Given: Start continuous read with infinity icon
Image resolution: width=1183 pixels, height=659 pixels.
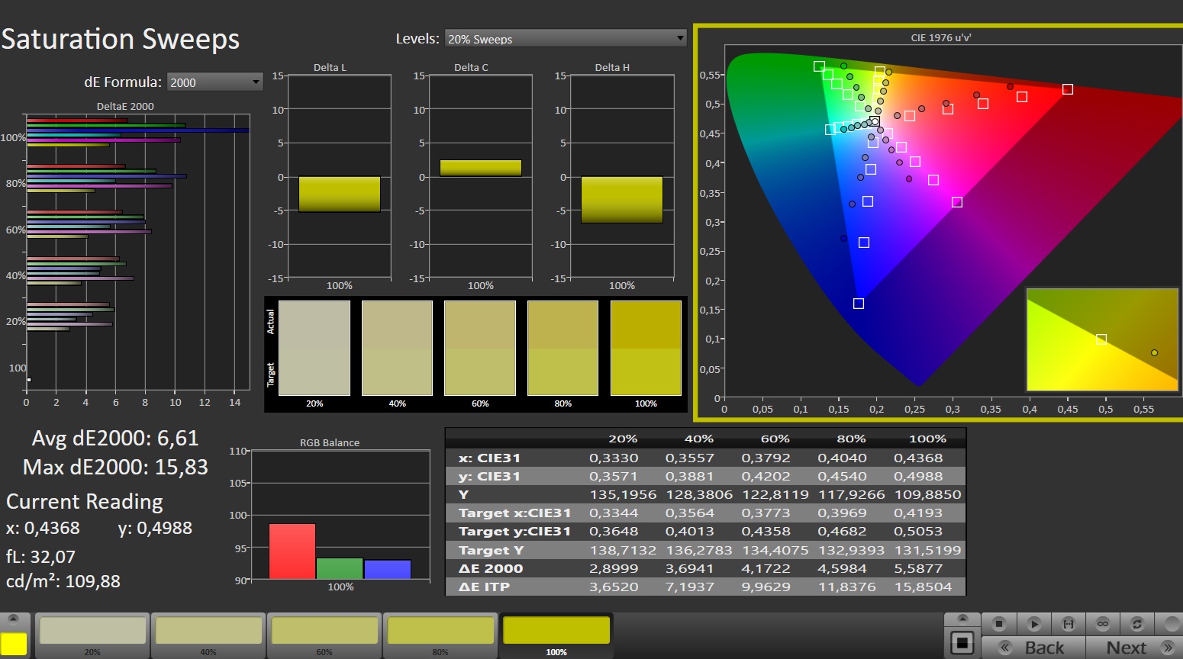Looking at the screenshot, I should coord(1103,623).
